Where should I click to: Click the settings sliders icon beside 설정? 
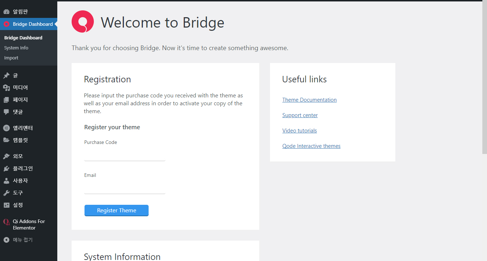6,205
